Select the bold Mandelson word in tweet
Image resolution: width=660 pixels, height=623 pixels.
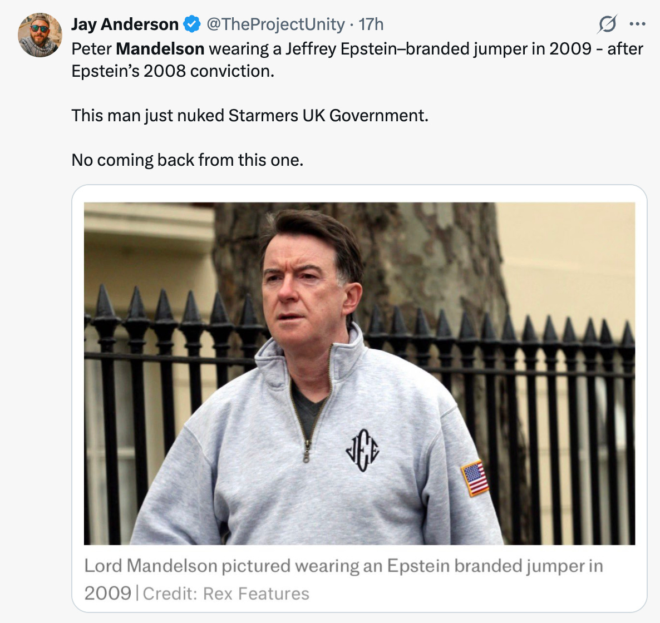160,49
